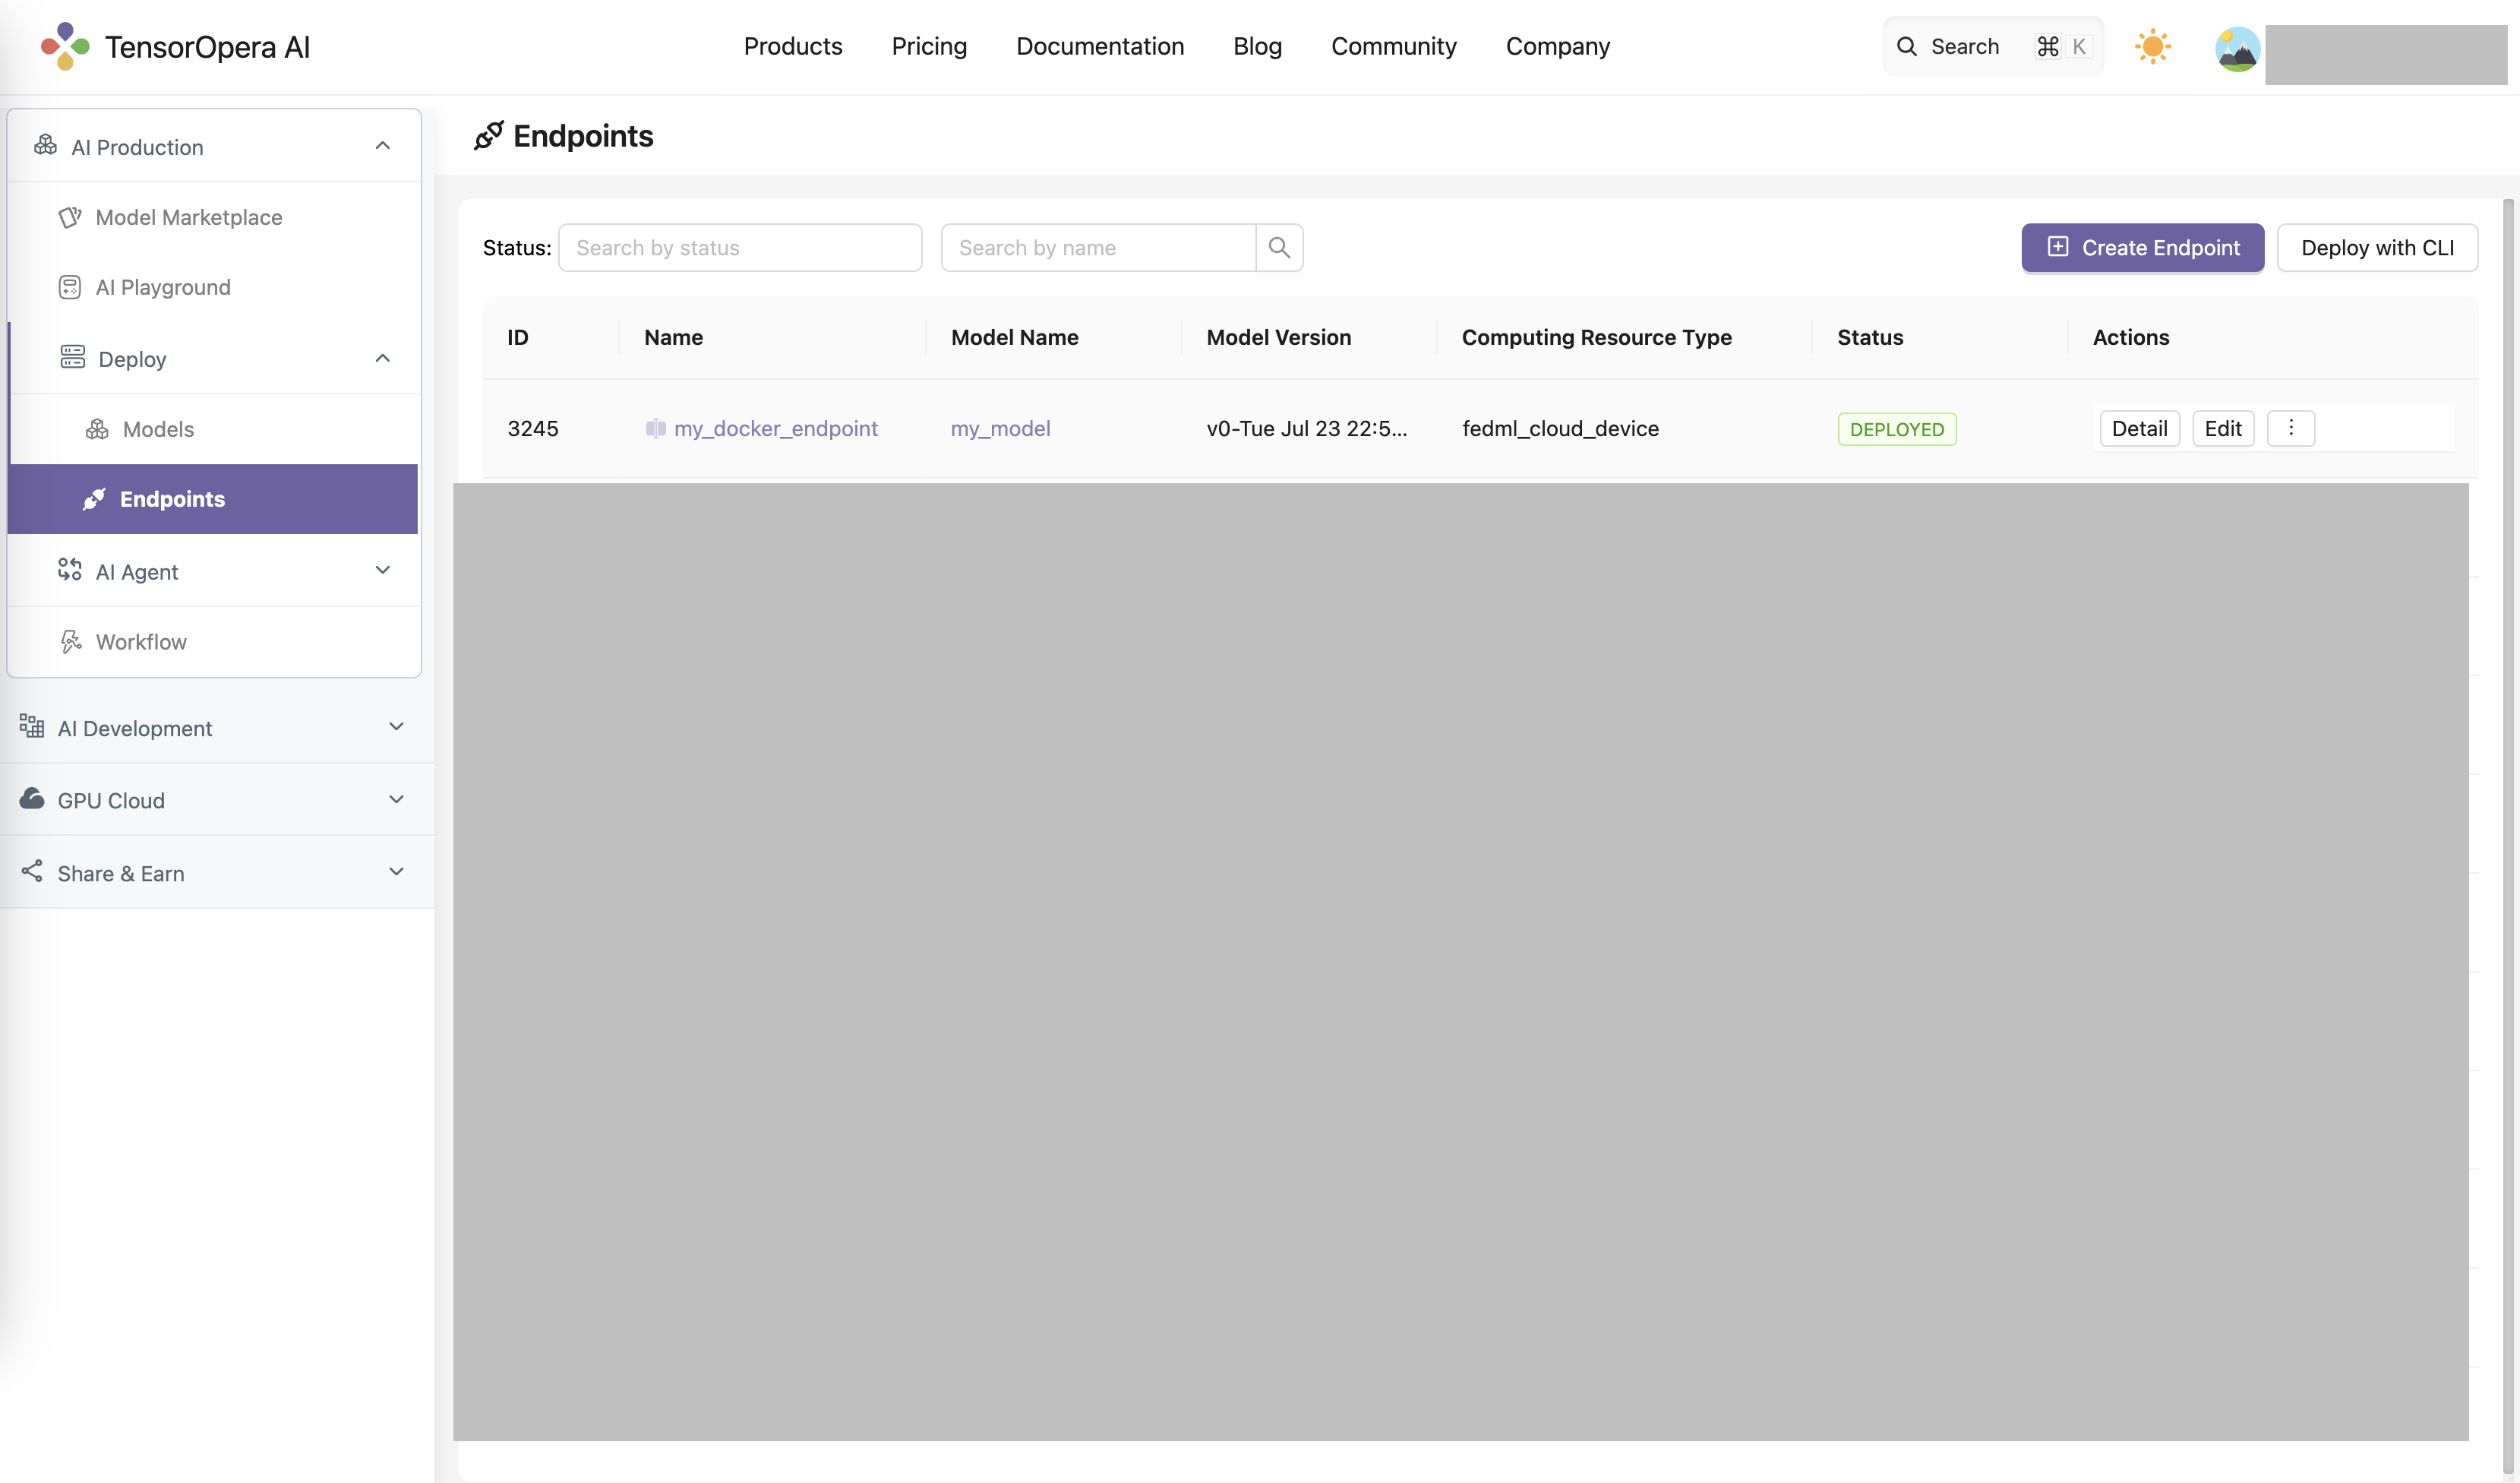2520x1483 pixels.
Task: Click the Models sidebar icon
Action: click(96, 429)
